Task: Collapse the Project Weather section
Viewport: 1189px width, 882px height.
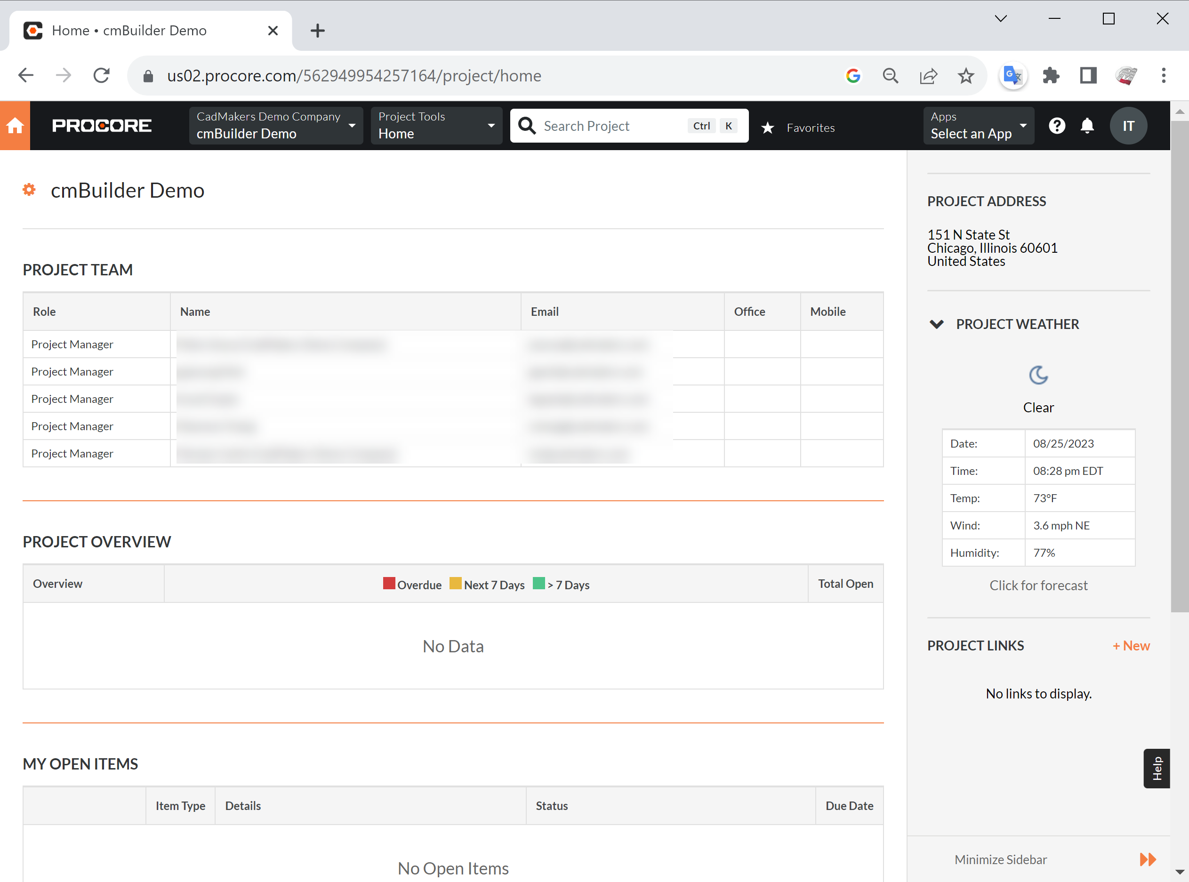Action: coord(936,324)
